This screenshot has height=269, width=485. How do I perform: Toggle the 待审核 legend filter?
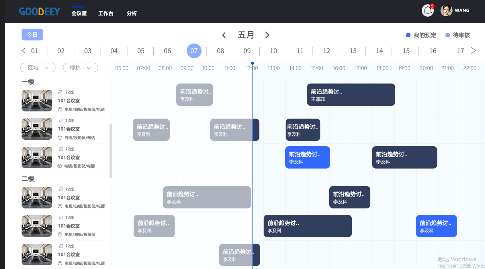tap(461, 35)
